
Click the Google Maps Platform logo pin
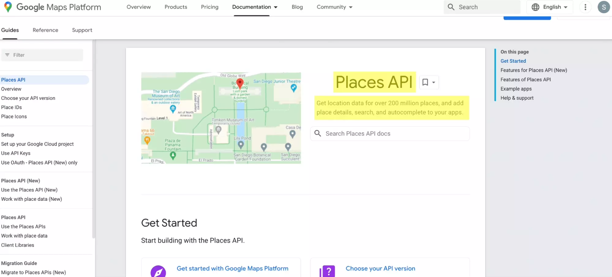point(8,7)
